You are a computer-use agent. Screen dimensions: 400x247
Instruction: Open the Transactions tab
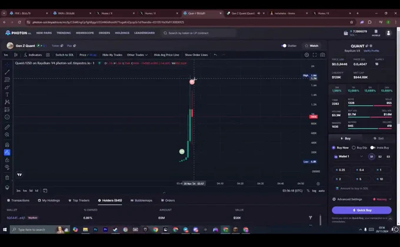coord(18,201)
